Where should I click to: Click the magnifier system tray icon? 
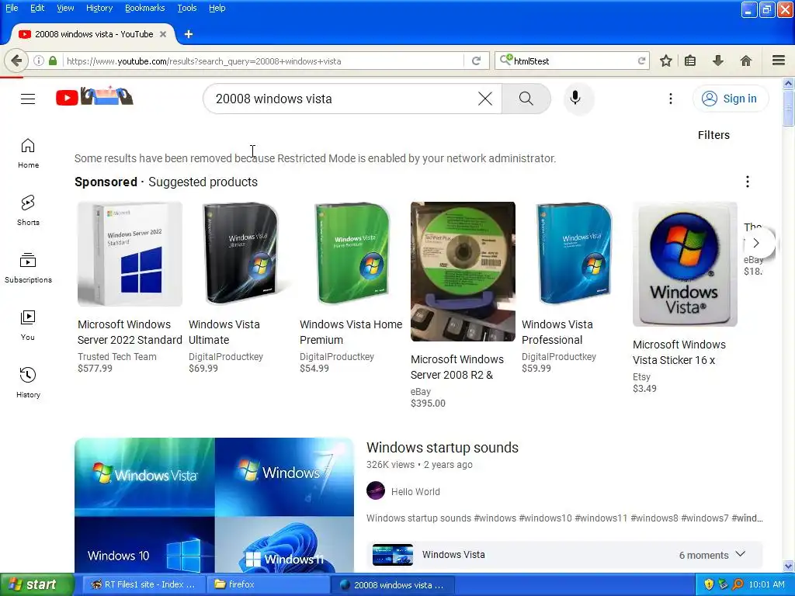(x=738, y=584)
